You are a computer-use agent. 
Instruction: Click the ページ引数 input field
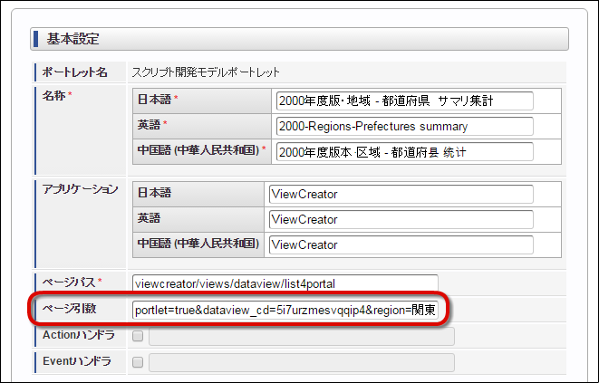[285, 310]
